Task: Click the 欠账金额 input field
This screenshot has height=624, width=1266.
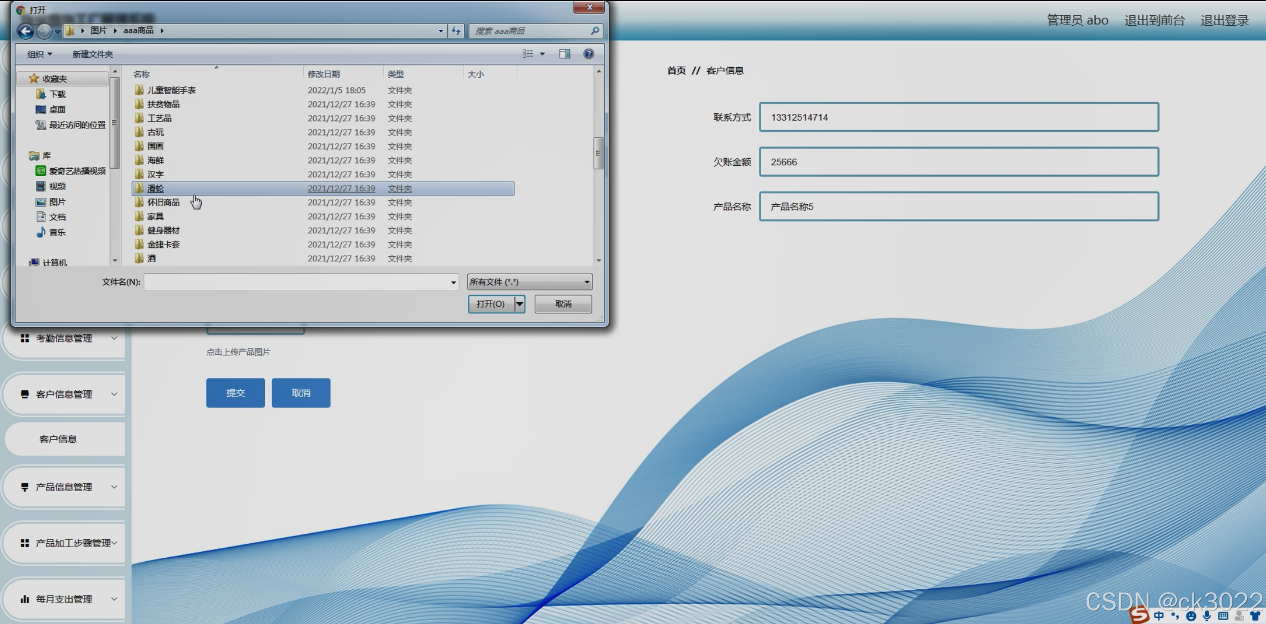Action: [x=958, y=162]
